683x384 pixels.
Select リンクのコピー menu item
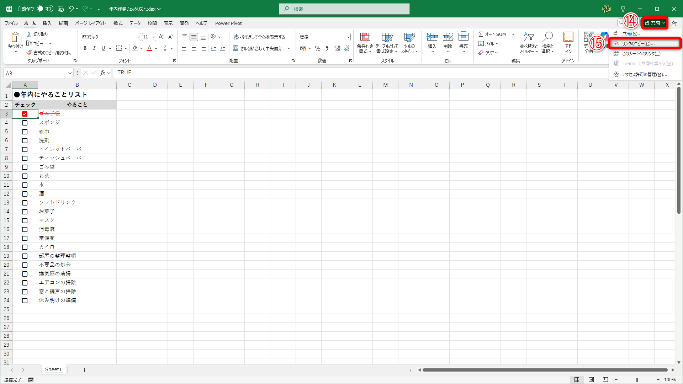coord(638,44)
